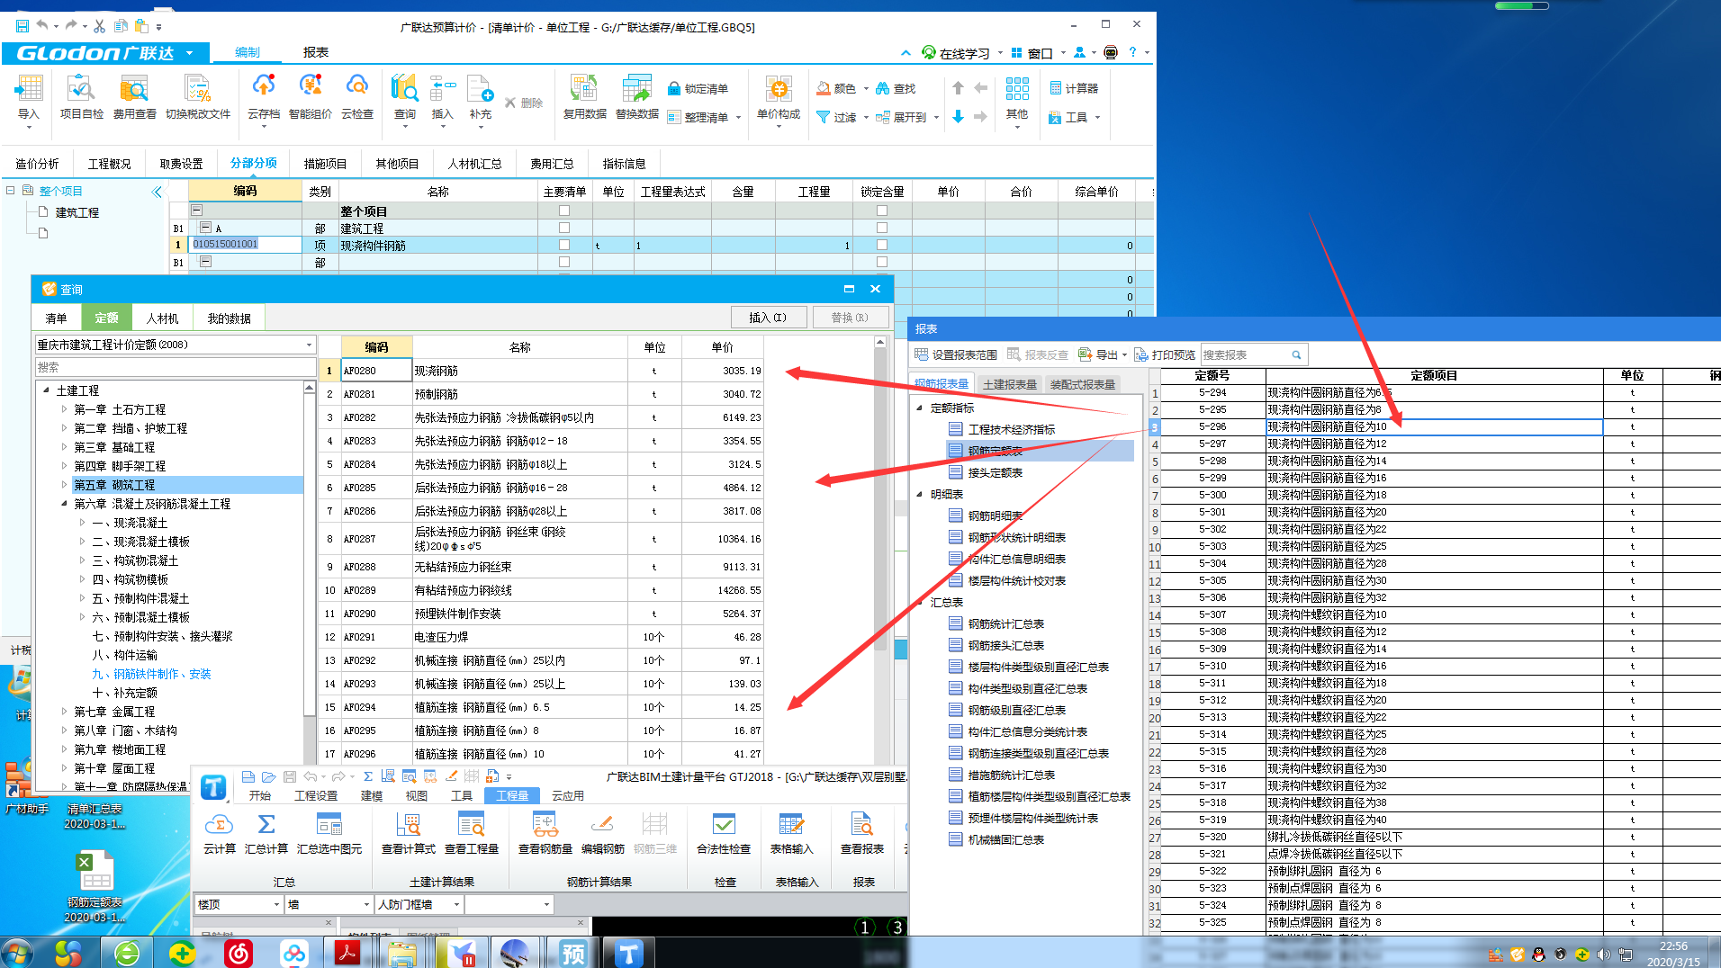Click 替换(R) button in 查询 dialog

pos(850,317)
